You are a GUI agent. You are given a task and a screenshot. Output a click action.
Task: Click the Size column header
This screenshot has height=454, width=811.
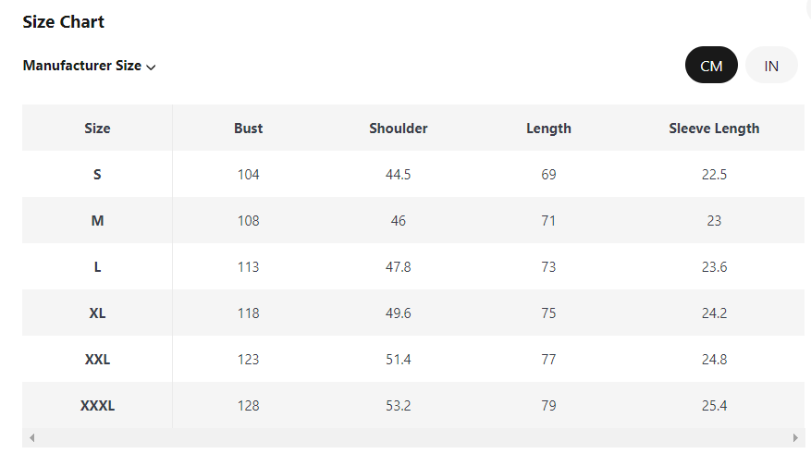pos(97,129)
